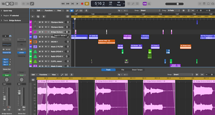Toggle the yellow Cycle mode button
The image size is (215, 115).
click(87, 4)
